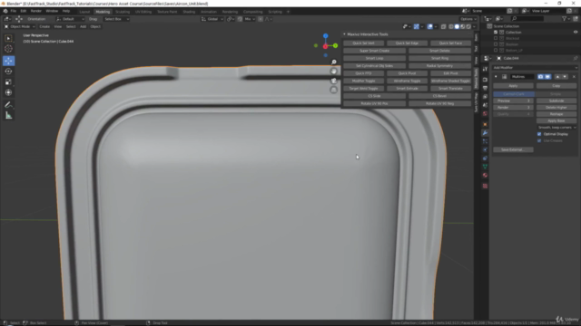Click the camera view gizmo icon
The width and height of the screenshot is (581, 326).
[333, 81]
